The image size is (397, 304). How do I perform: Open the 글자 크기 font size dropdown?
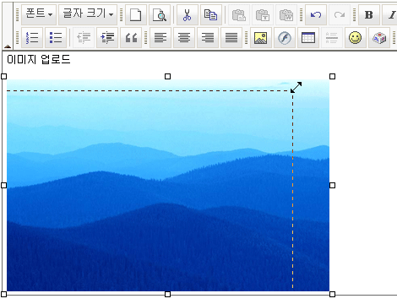(88, 14)
